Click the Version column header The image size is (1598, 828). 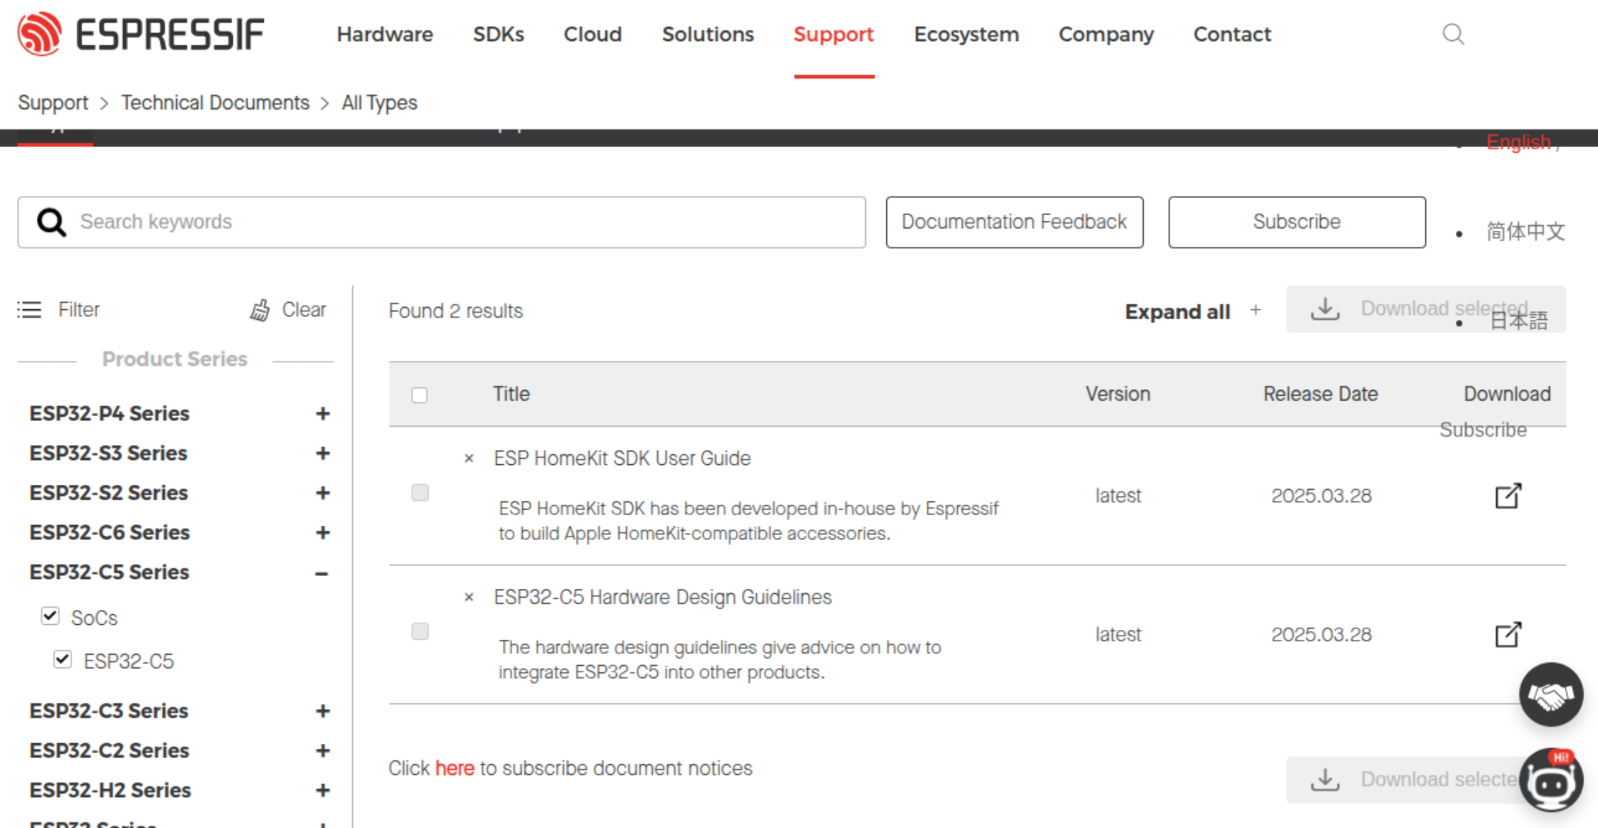click(1118, 394)
